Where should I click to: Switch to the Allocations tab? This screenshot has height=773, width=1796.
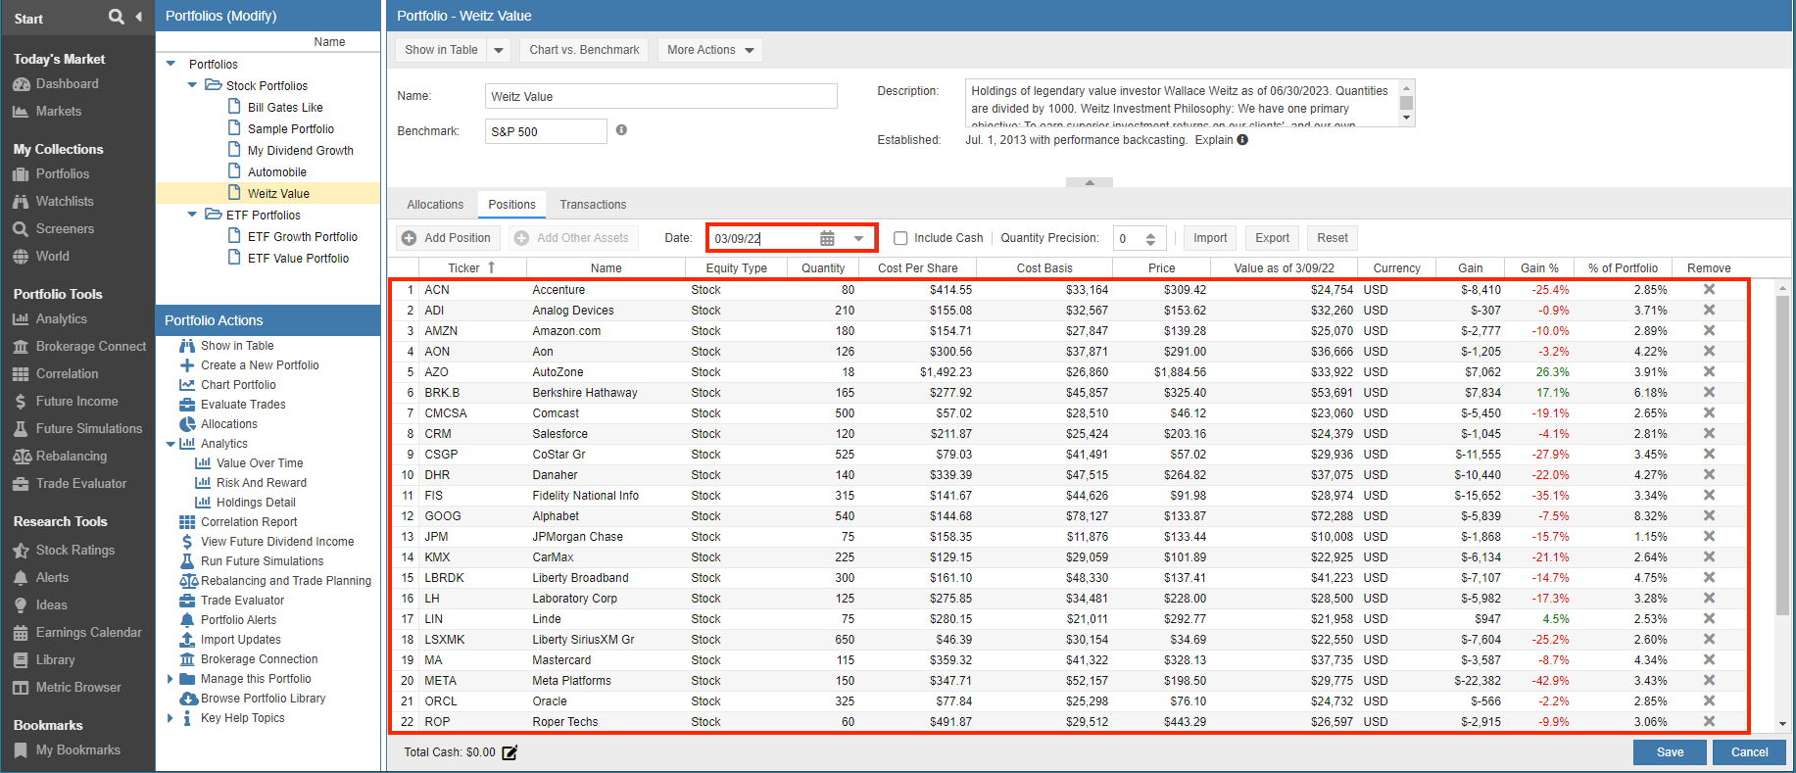click(x=435, y=205)
